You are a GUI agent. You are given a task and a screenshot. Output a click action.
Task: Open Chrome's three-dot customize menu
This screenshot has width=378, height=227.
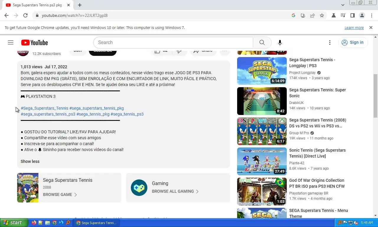point(372,15)
